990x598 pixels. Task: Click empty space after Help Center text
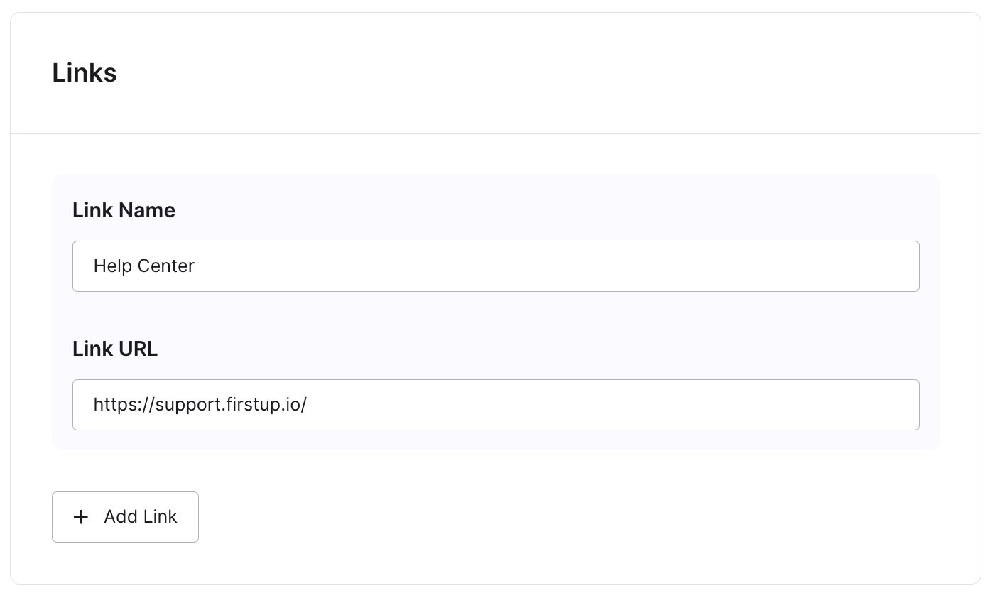(554, 266)
